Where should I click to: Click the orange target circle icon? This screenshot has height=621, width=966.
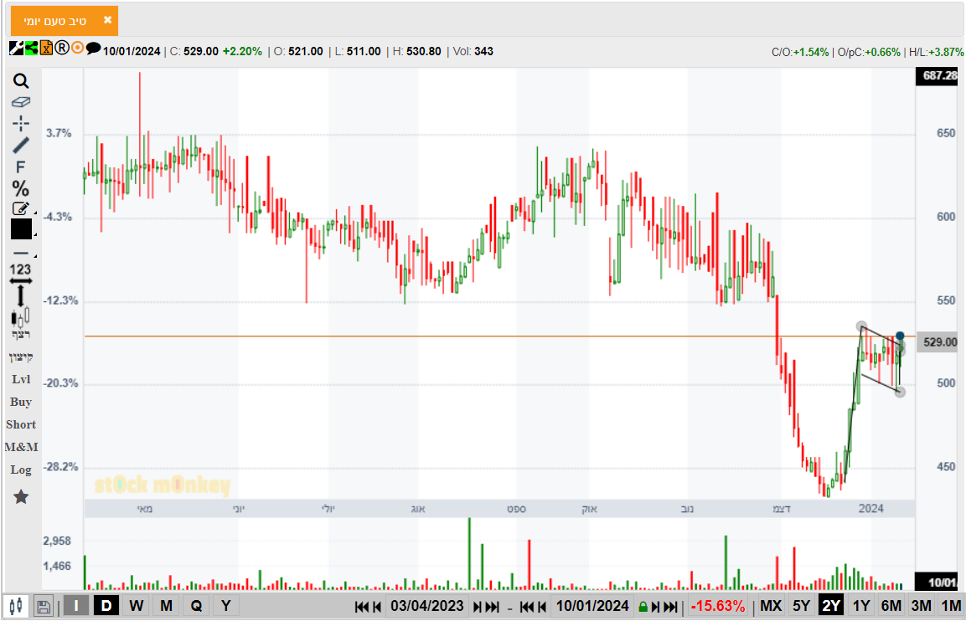78,48
